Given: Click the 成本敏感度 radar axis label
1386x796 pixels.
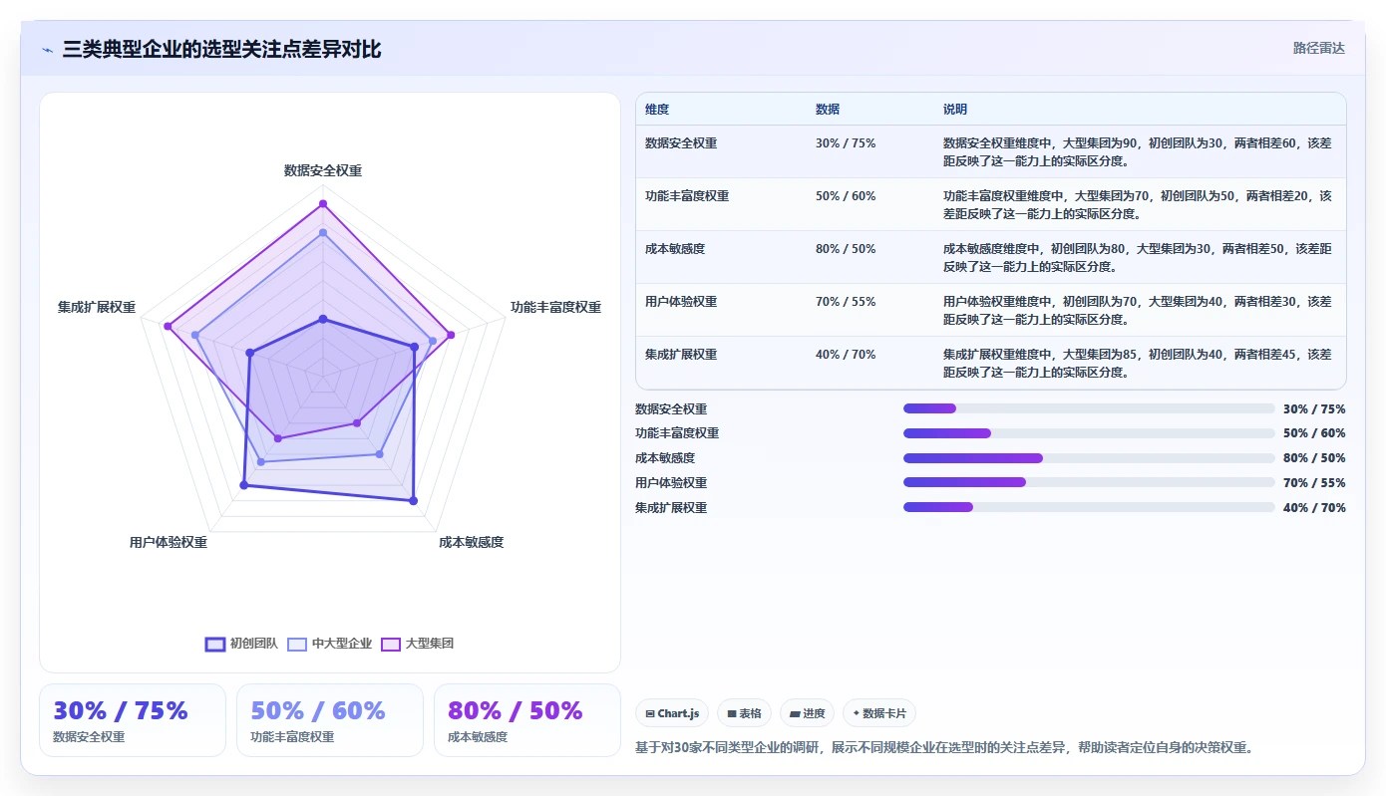Looking at the screenshot, I should [472, 543].
